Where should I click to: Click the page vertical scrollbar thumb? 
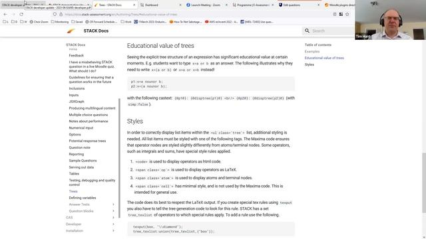tap(424, 183)
